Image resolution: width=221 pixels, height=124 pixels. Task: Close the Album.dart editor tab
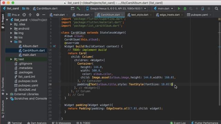tap(92, 15)
